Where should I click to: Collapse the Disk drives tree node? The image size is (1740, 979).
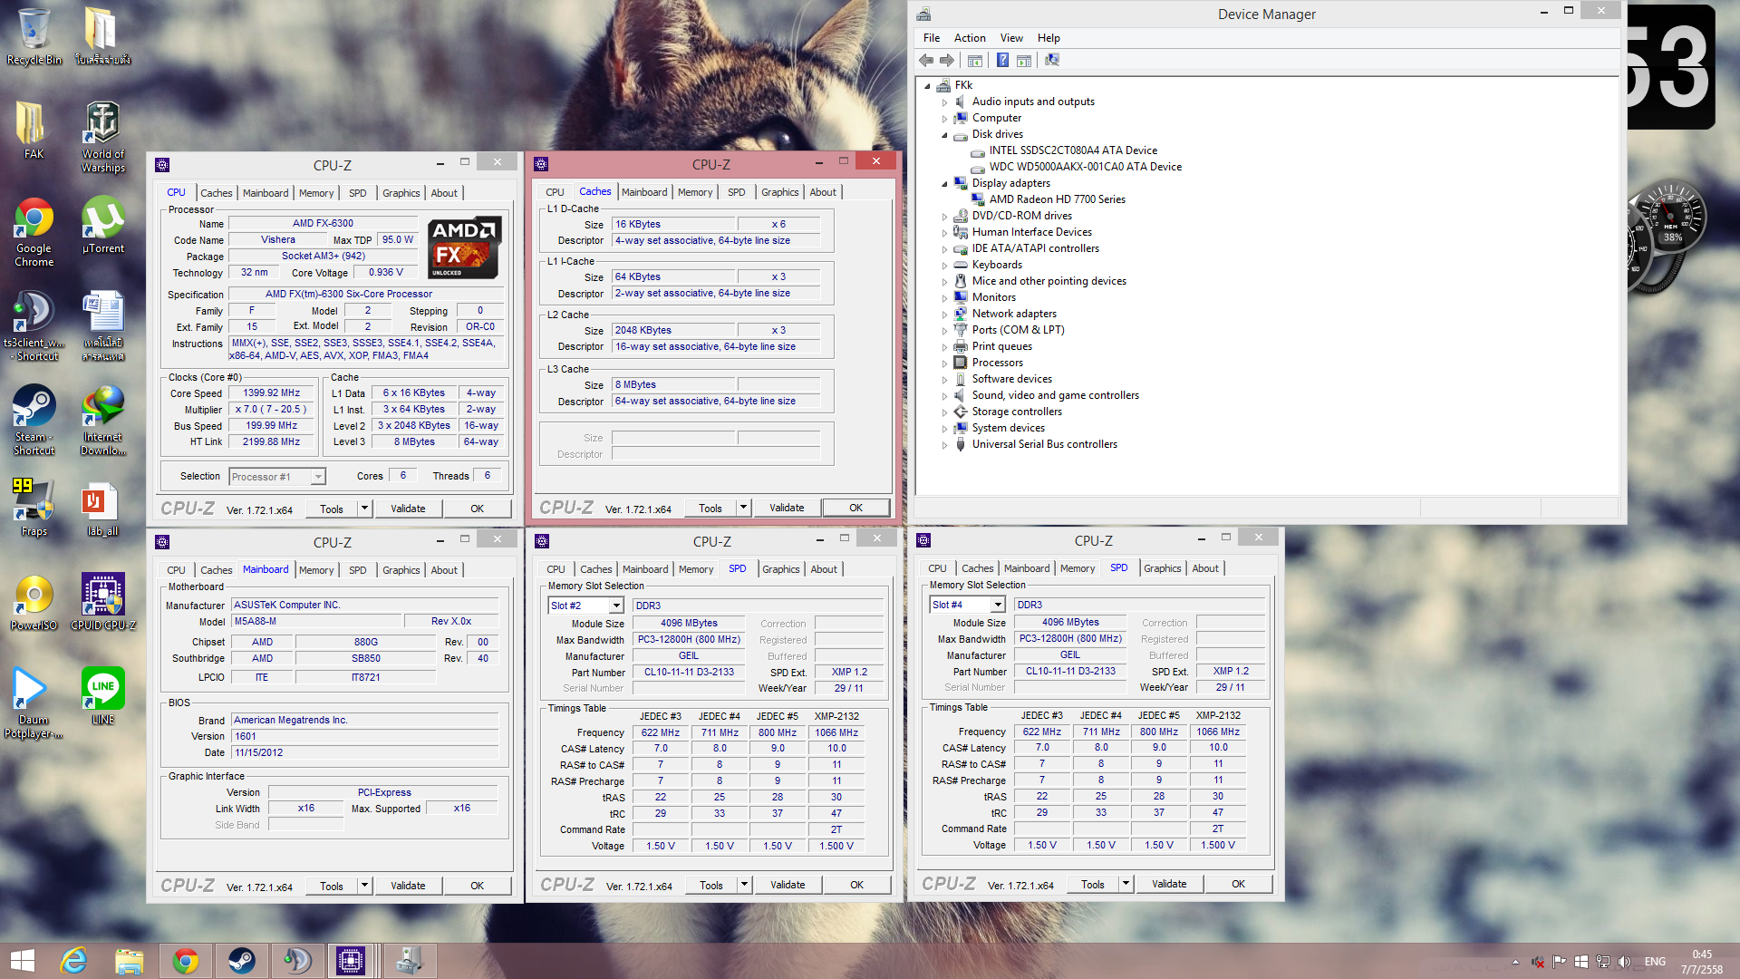tap(944, 134)
